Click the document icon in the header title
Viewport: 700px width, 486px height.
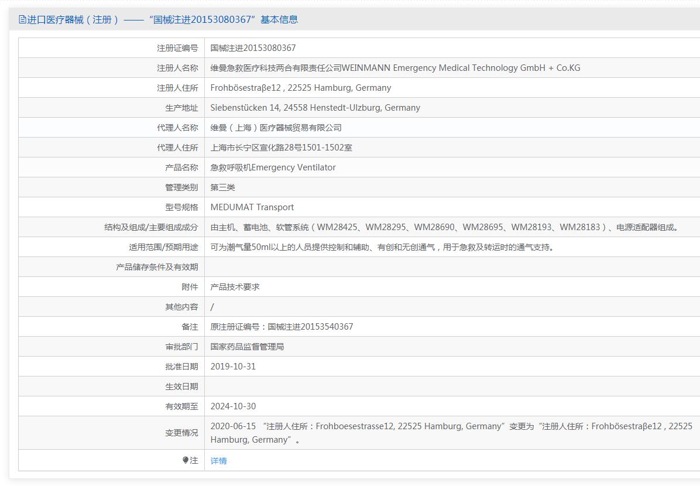[x=22, y=19]
